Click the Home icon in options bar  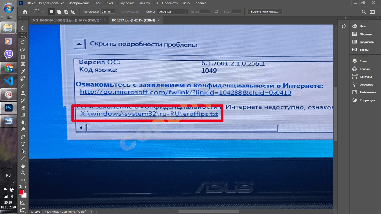point(25,12)
